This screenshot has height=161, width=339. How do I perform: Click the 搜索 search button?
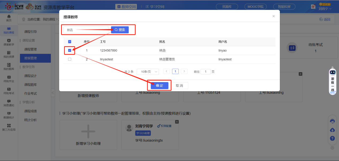pos(120,30)
